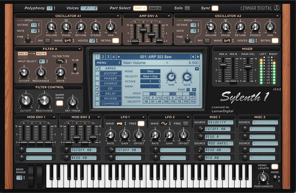Enable the REVERB effect checkbox
Screen dimensions: 296x193
point(97,98)
